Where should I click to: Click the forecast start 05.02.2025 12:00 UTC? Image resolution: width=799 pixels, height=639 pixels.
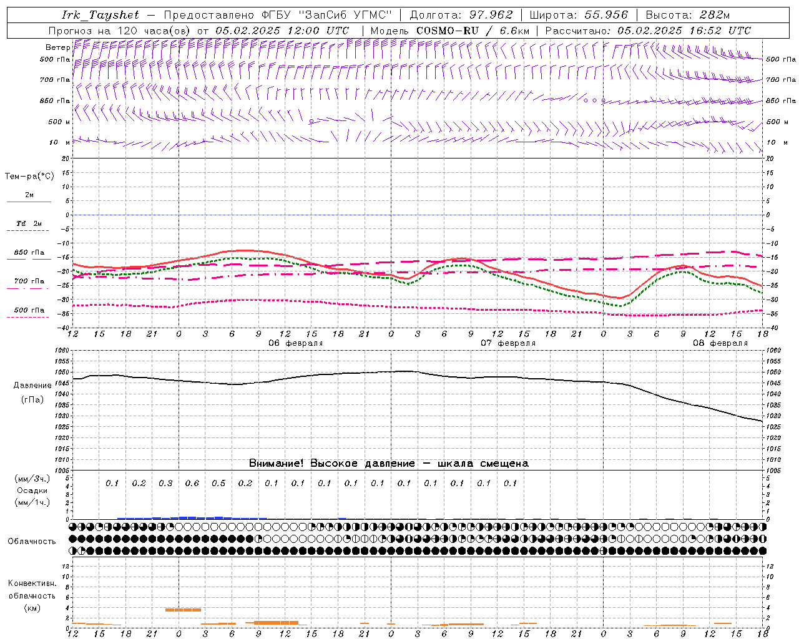click(283, 31)
